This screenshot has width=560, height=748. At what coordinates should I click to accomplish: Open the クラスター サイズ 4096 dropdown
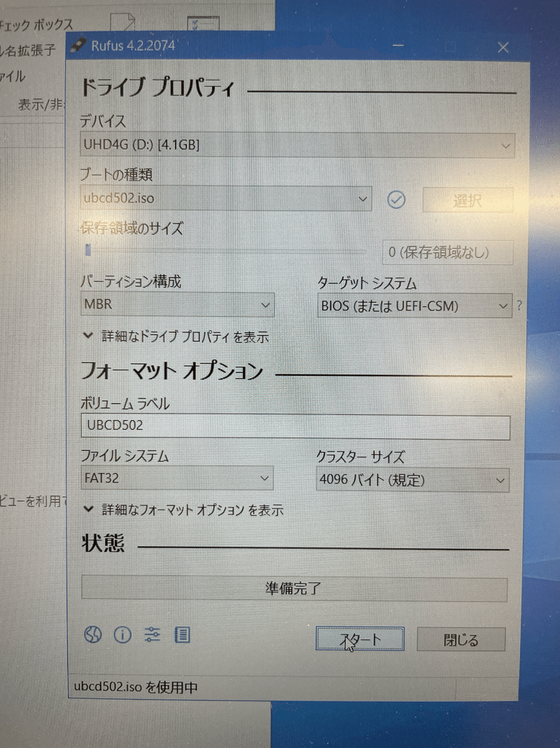pos(412,480)
